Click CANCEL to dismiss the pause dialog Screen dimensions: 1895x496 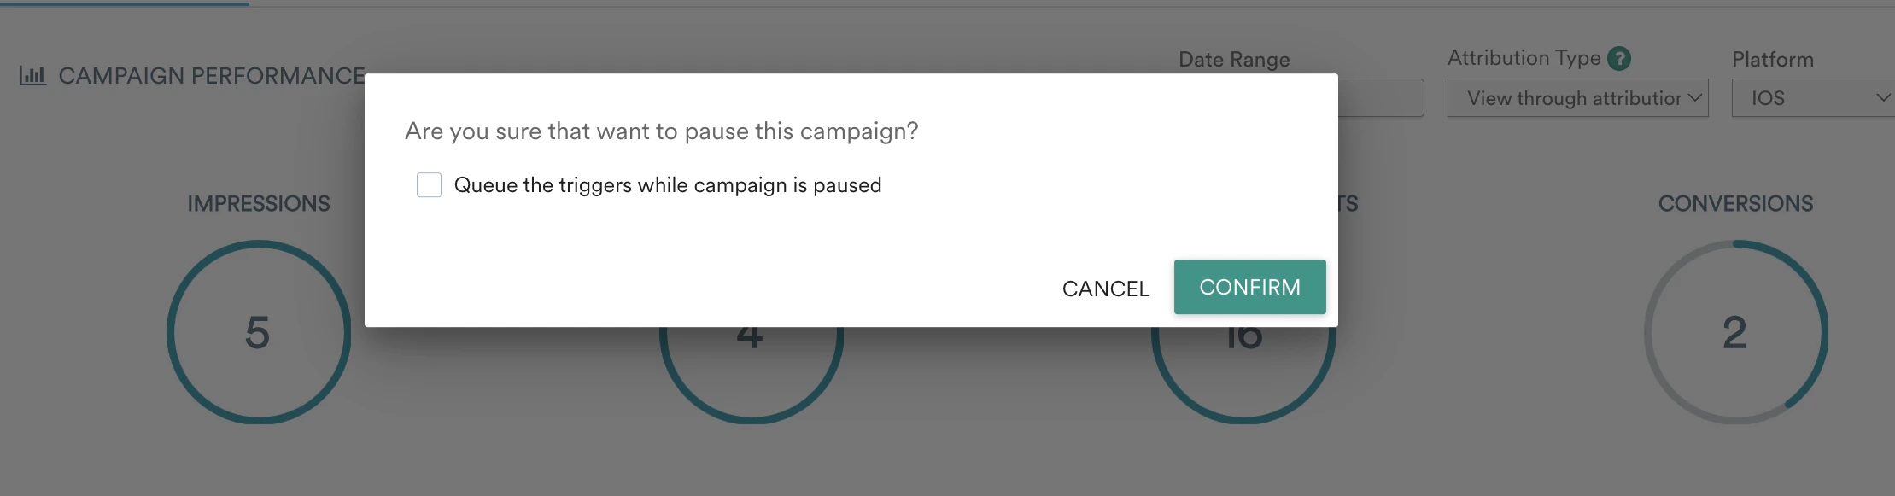[1104, 289]
